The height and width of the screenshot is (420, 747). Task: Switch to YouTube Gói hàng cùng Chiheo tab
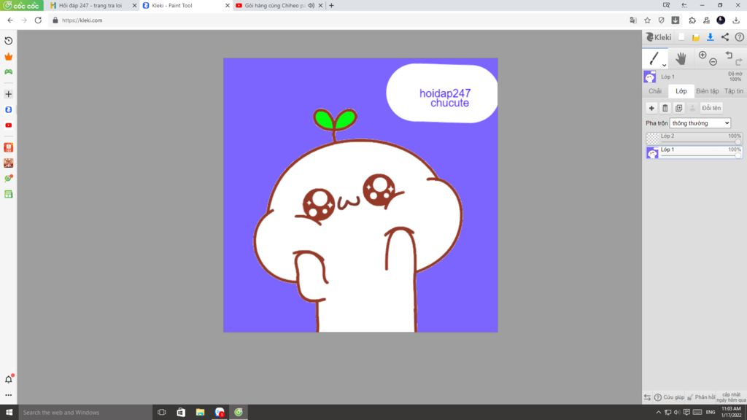click(275, 6)
